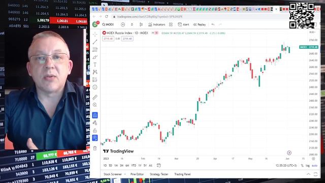The image size is (325, 183).
Task: Open the MOEX symbol search field
Action: (x=108, y=24)
